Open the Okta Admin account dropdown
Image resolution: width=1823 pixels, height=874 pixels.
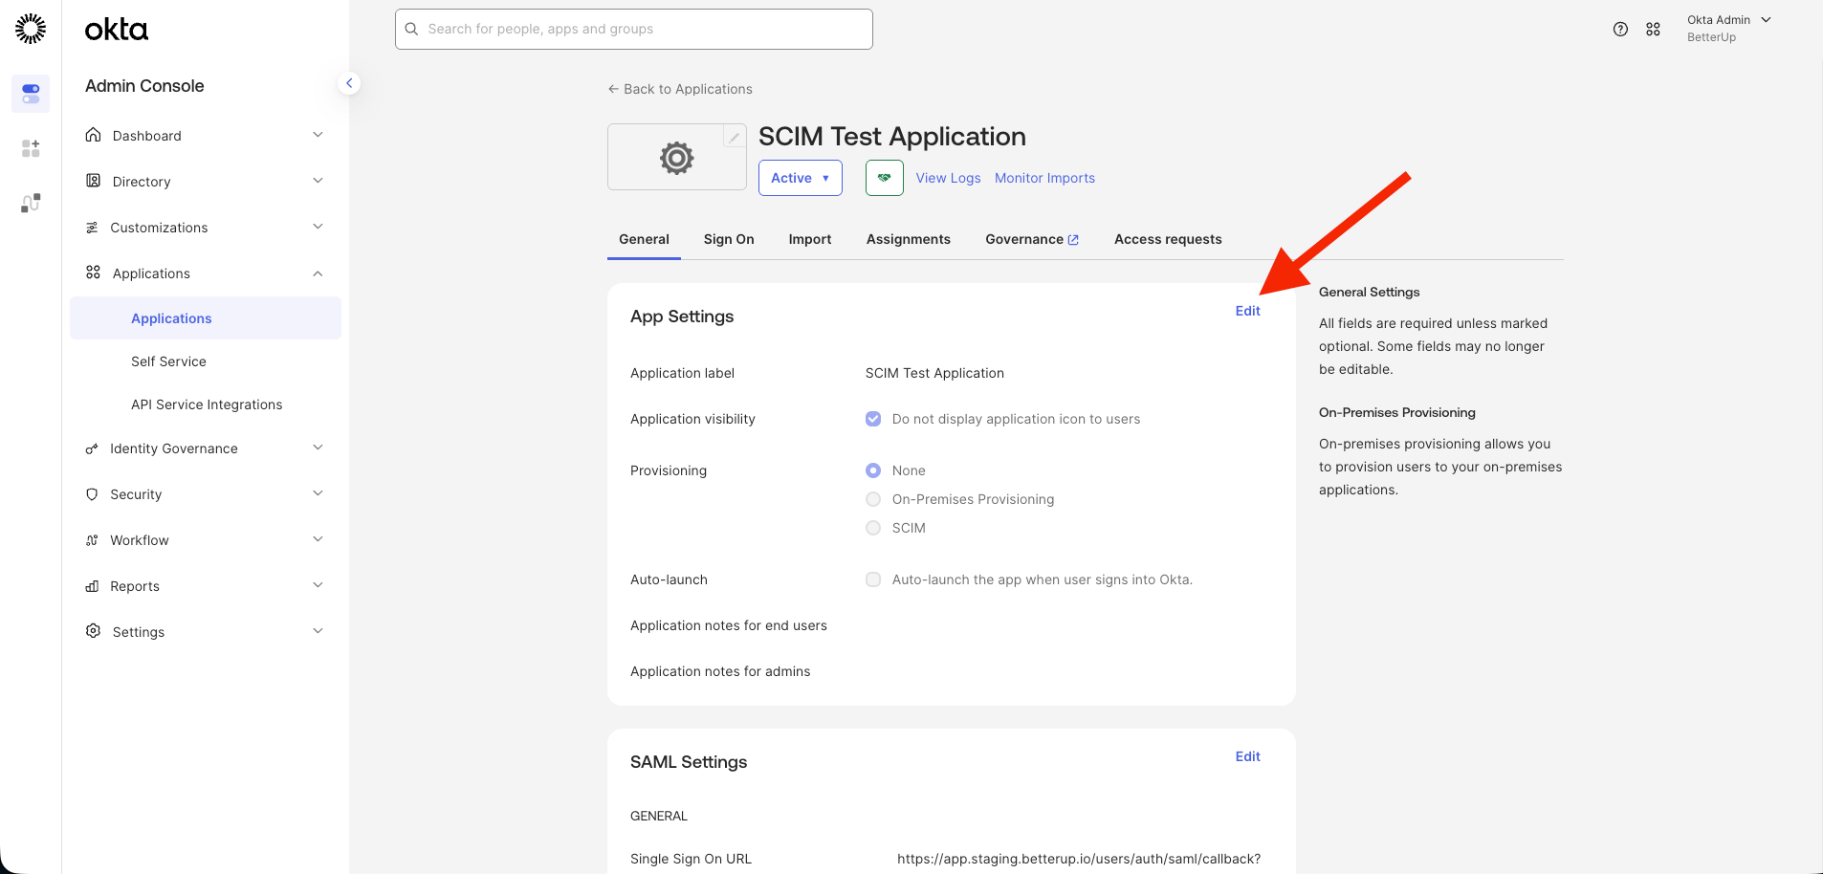coord(1729,29)
